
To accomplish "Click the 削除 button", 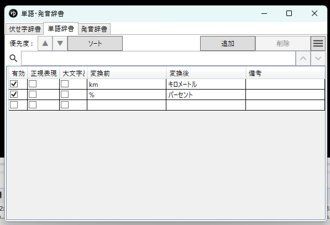I will pos(283,44).
